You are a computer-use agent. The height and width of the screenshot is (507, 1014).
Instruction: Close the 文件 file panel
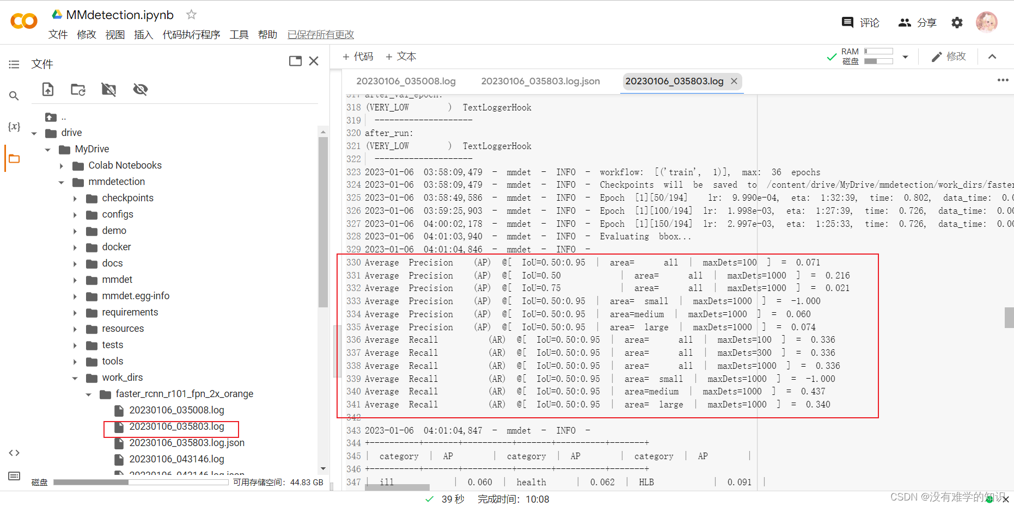[314, 61]
